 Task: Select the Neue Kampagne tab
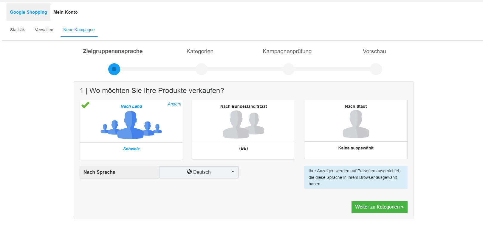tap(79, 30)
